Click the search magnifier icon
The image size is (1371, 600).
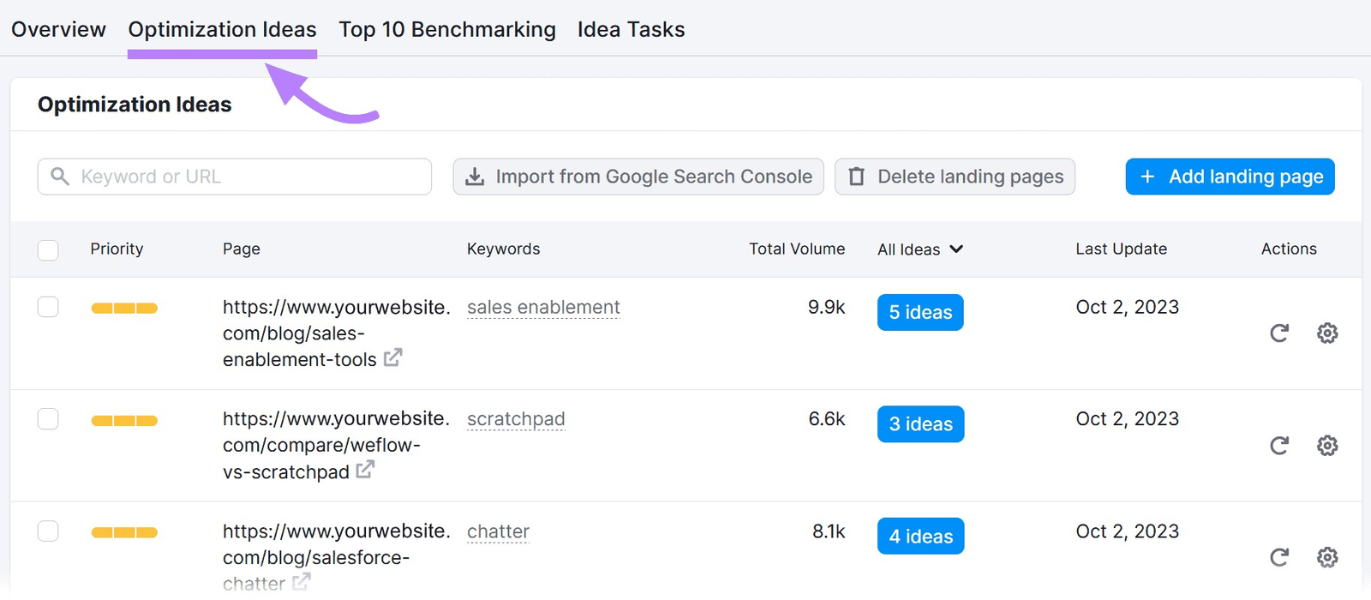click(x=60, y=177)
